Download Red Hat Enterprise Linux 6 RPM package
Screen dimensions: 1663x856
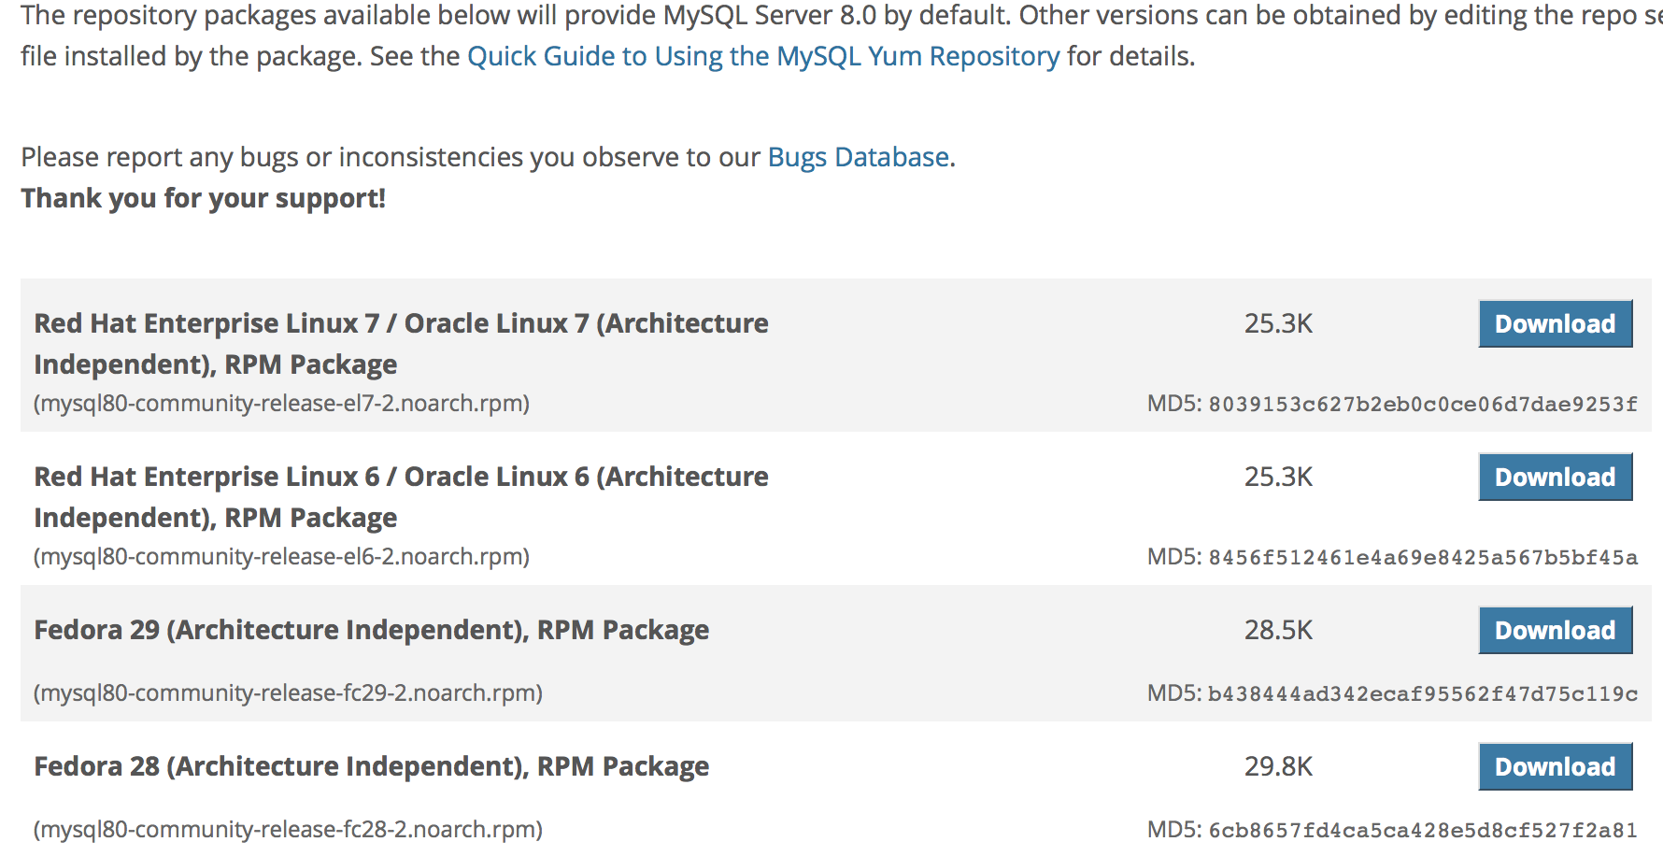(x=1555, y=478)
